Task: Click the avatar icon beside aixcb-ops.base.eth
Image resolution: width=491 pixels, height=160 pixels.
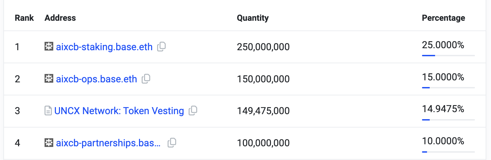Action: click(x=49, y=79)
